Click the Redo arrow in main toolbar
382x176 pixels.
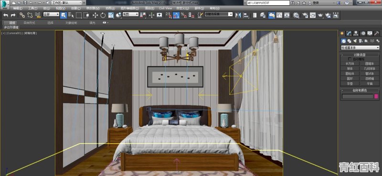tap(13, 15)
